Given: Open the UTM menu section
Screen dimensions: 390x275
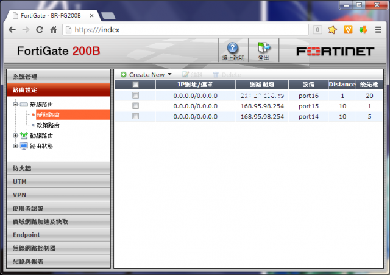Looking at the screenshot, I should [x=58, y=181].
